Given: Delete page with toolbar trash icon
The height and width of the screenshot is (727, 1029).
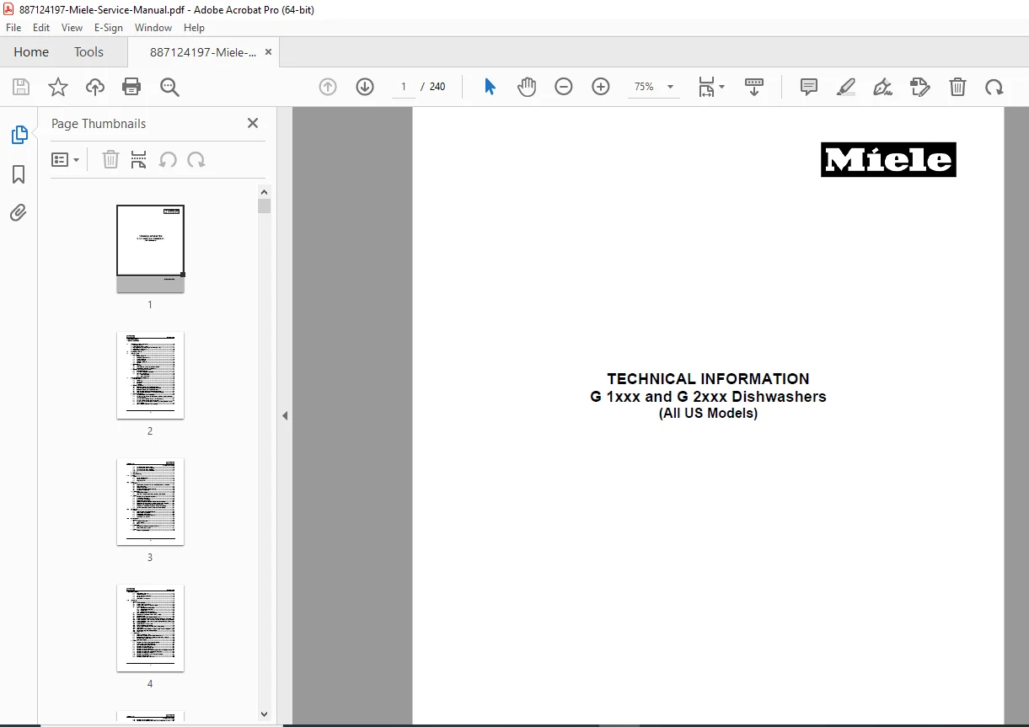Looking at the screenshot, I should tap(957, 87).
